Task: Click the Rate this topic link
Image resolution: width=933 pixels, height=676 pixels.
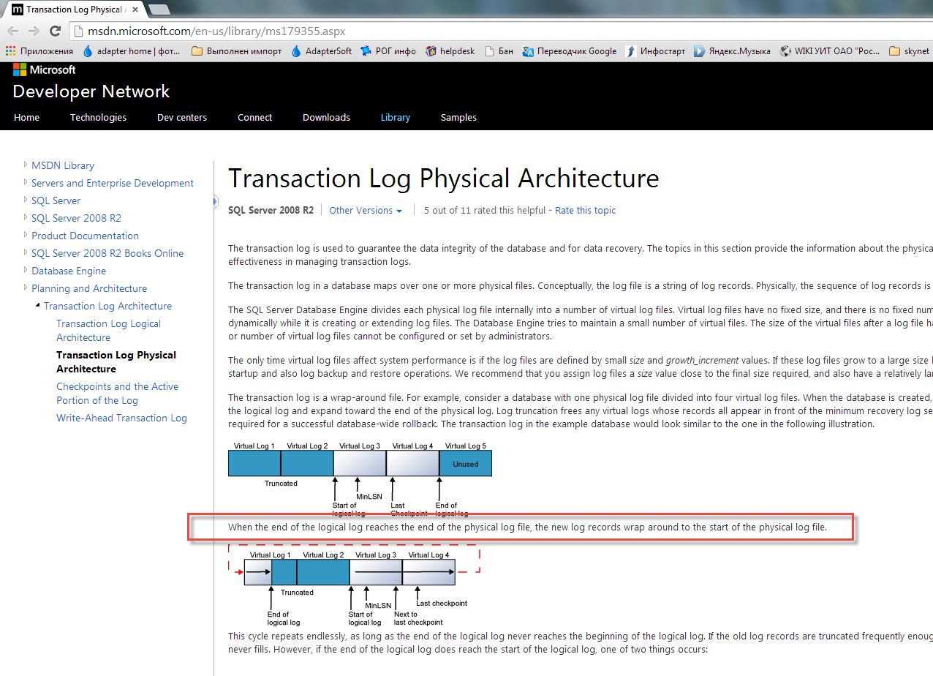Action: pos(585,210)
